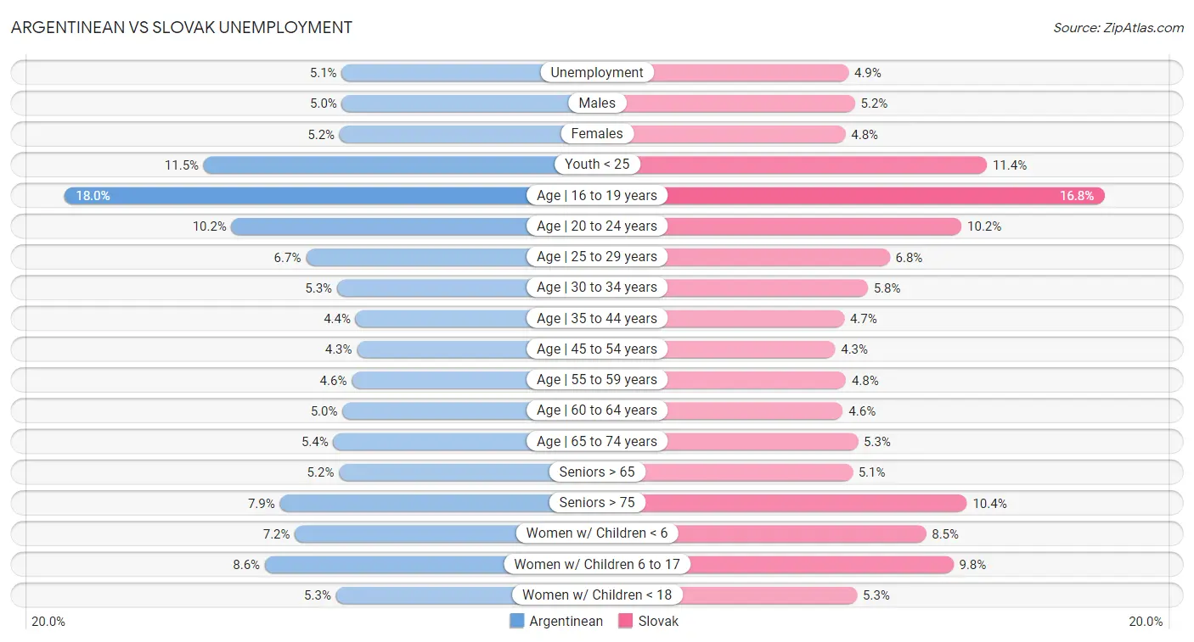Click the Slovak pink legend swatch

coord(627,621)
